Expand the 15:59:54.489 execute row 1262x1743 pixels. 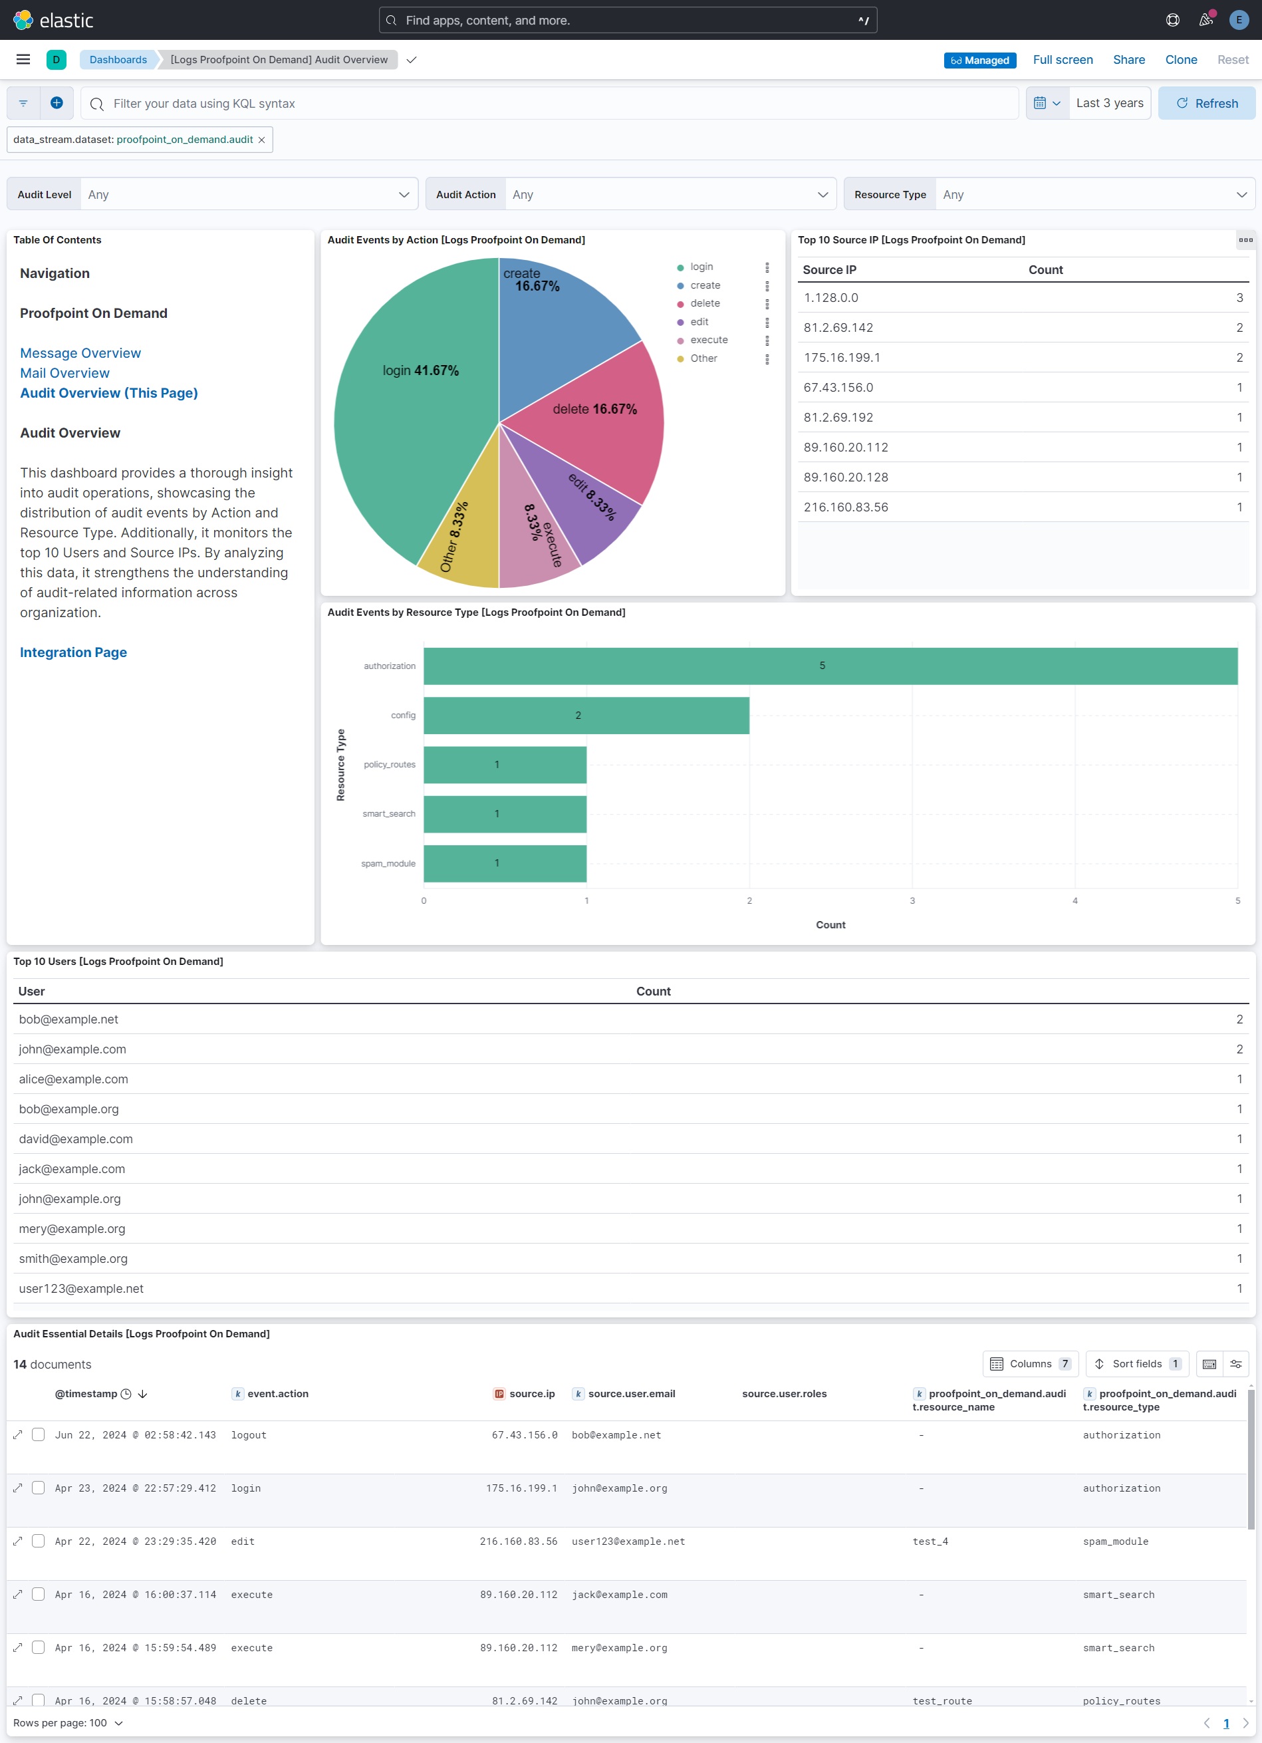(18, 1648)
